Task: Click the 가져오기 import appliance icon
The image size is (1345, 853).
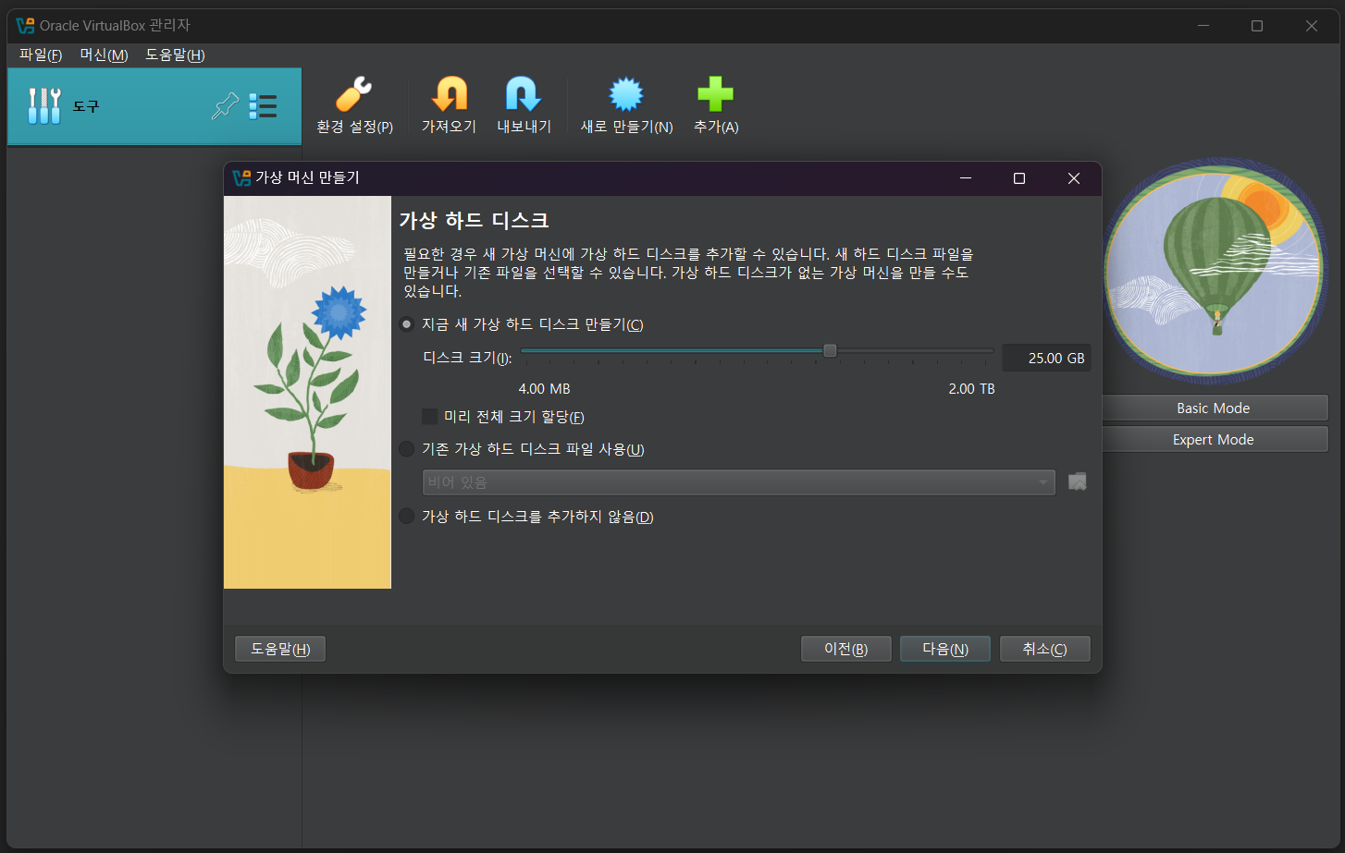Action: click(x=450, y=94)
